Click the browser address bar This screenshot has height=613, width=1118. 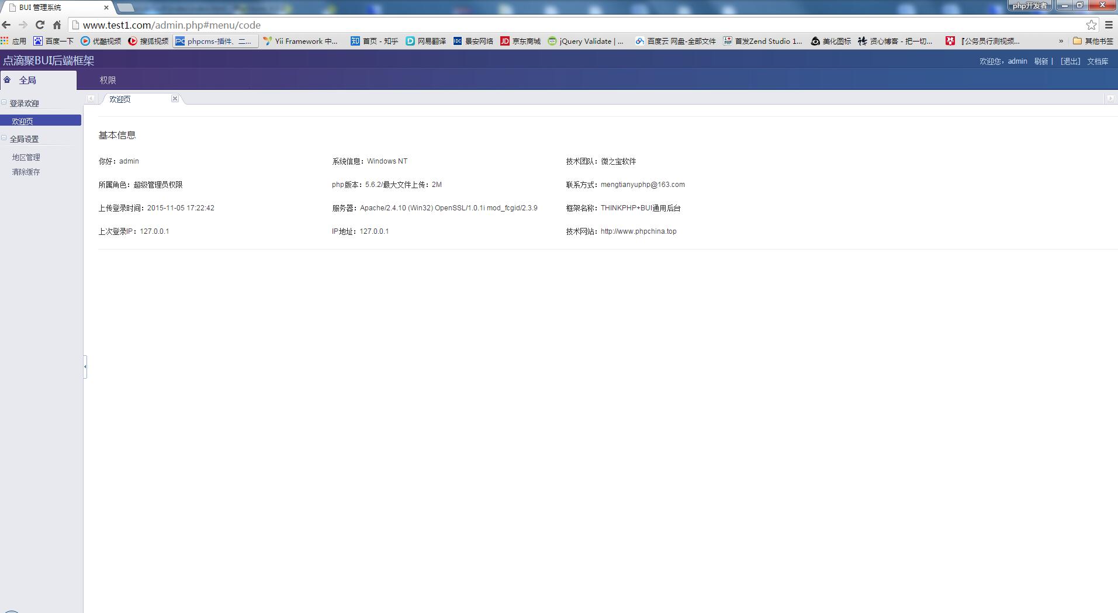(584, 25)
